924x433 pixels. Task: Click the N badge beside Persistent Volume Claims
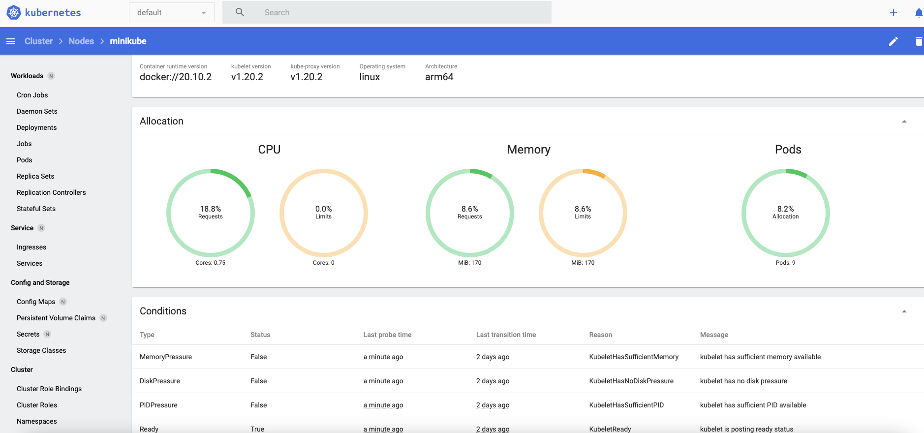tap(103, 318)
